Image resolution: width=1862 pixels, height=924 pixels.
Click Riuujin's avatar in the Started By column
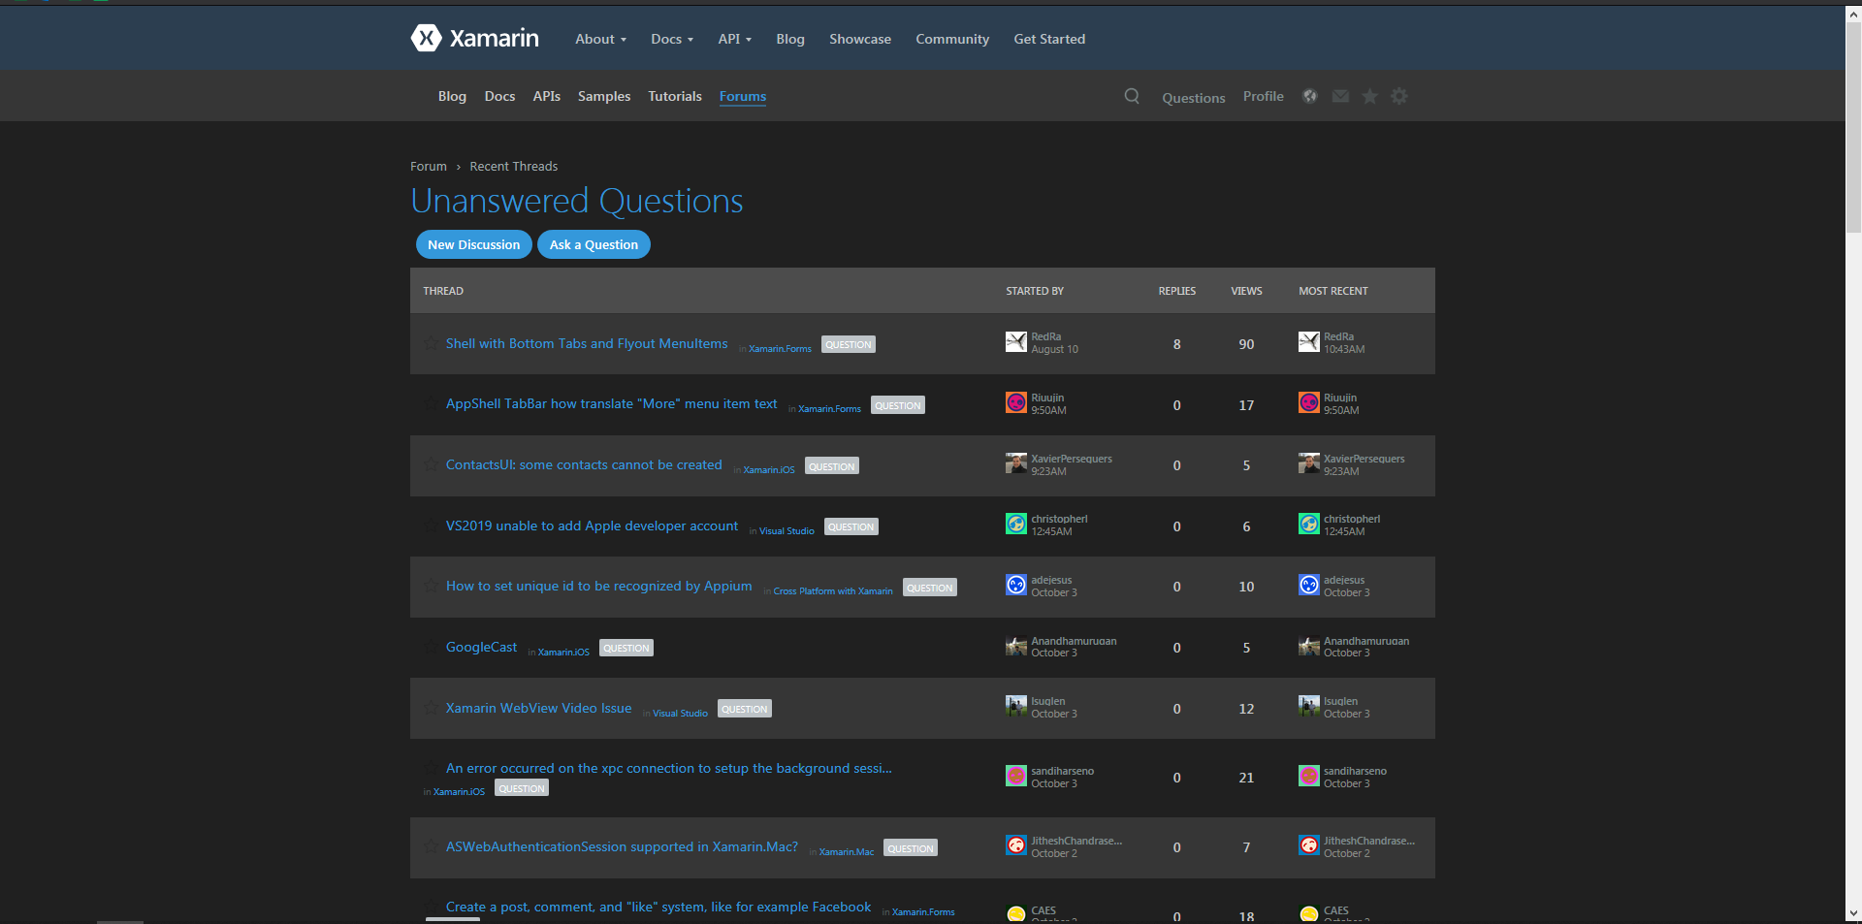pos(1016,402)
